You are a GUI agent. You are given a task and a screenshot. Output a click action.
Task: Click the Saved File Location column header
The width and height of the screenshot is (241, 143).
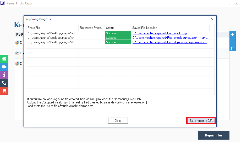coord(170,28)
